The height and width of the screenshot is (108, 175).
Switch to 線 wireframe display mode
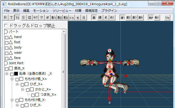coord(100,18)
